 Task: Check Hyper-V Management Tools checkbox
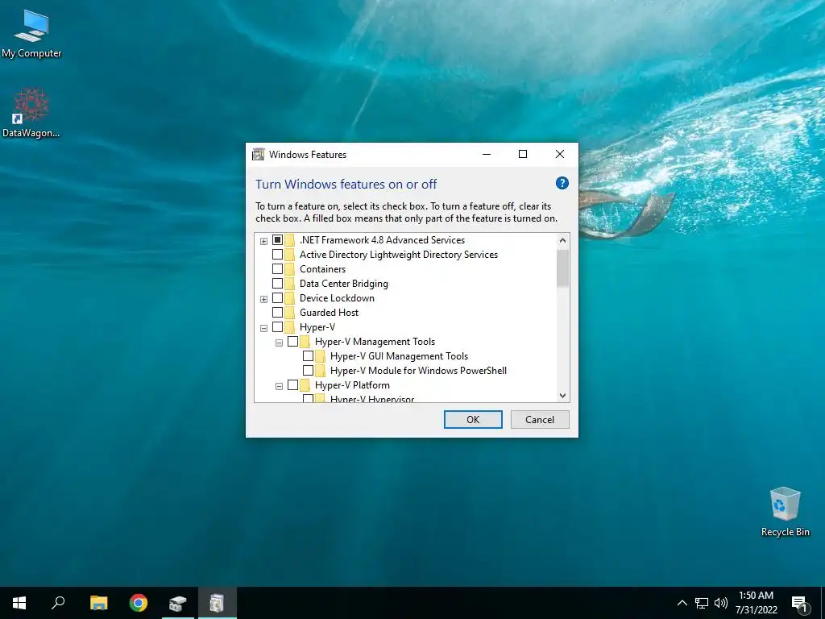[292, 342]
